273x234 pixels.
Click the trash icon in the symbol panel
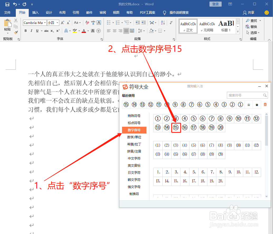click(x=265, y=104)
